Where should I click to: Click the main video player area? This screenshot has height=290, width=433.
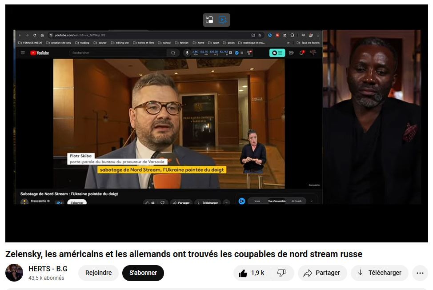click(216, 123)
